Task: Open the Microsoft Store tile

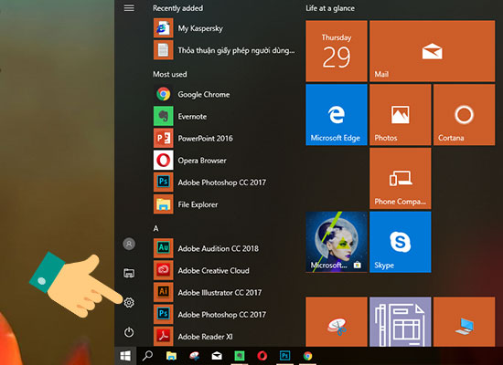Action: coord(337,242)
